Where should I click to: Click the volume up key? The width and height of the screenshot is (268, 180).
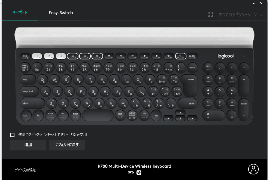[x=169, y=56]
